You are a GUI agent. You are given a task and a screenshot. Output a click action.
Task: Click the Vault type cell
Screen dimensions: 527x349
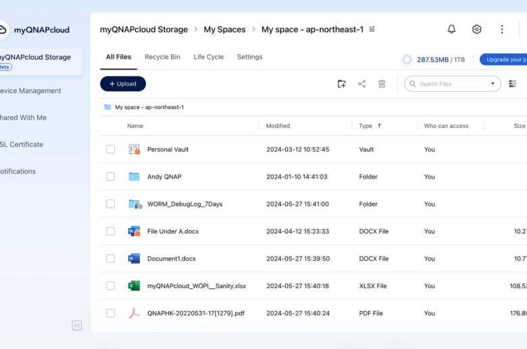click(366, 149)
